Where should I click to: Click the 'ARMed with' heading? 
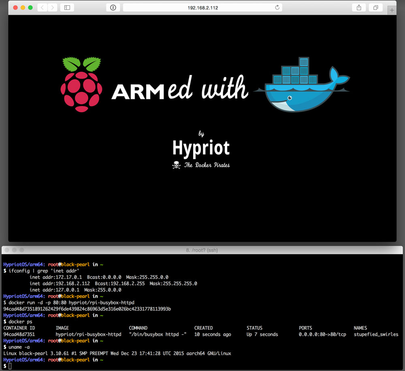tap(179, 88)
